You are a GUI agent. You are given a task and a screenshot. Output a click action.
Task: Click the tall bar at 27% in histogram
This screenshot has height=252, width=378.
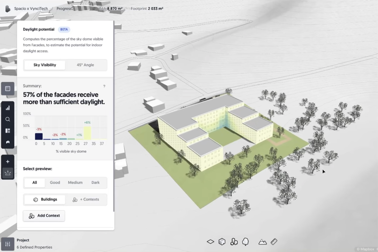click(87, 133)
